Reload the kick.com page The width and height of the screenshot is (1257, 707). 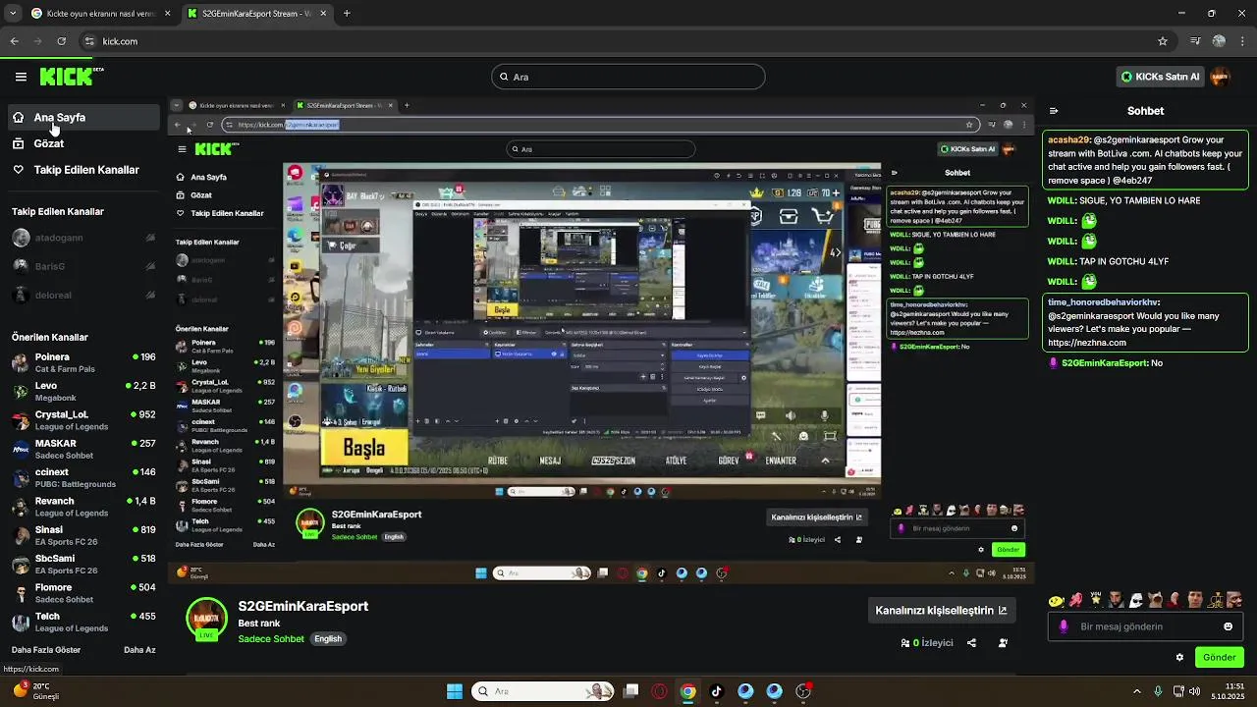(x=61, y=41)
